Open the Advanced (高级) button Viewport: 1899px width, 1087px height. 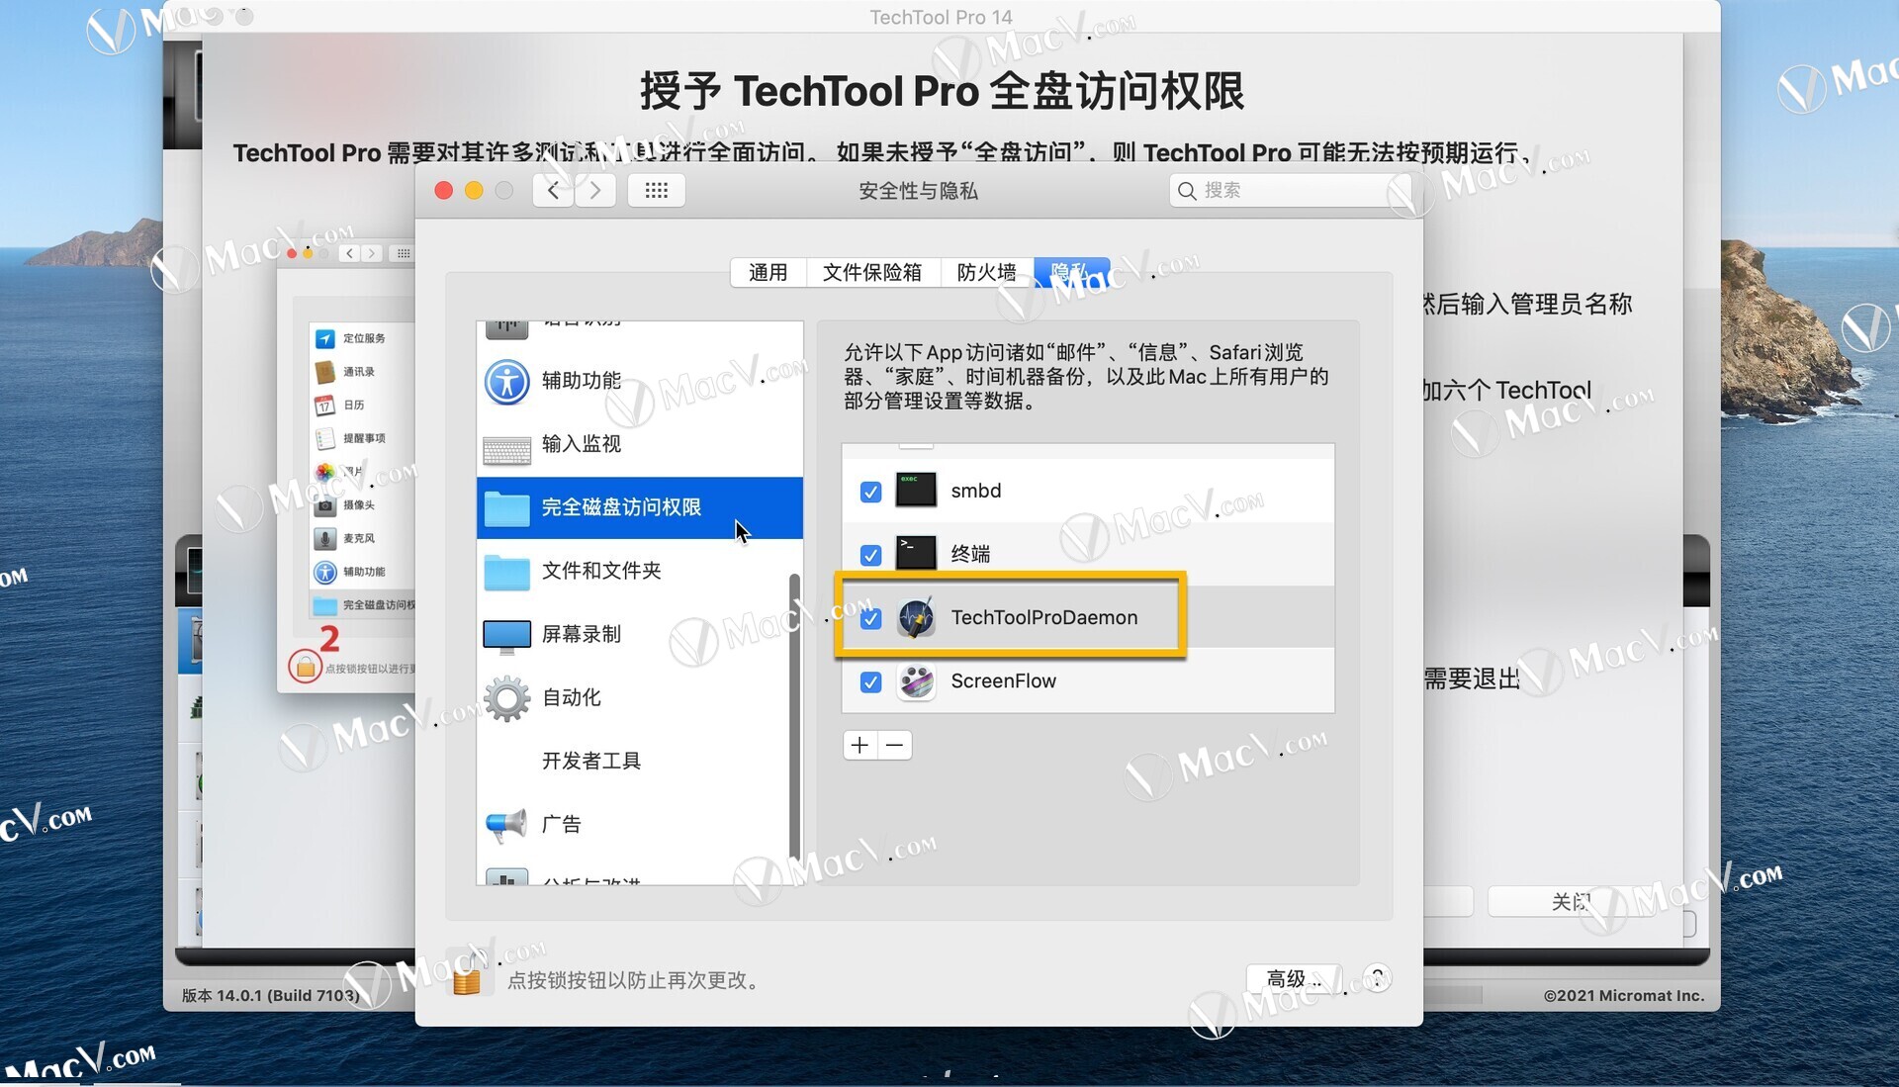(x=1294, y=978)
